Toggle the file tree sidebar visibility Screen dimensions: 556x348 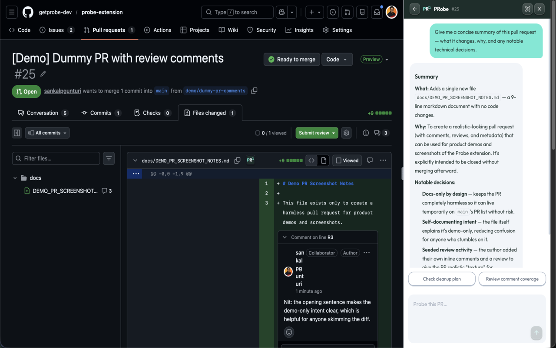coord(17,133)
